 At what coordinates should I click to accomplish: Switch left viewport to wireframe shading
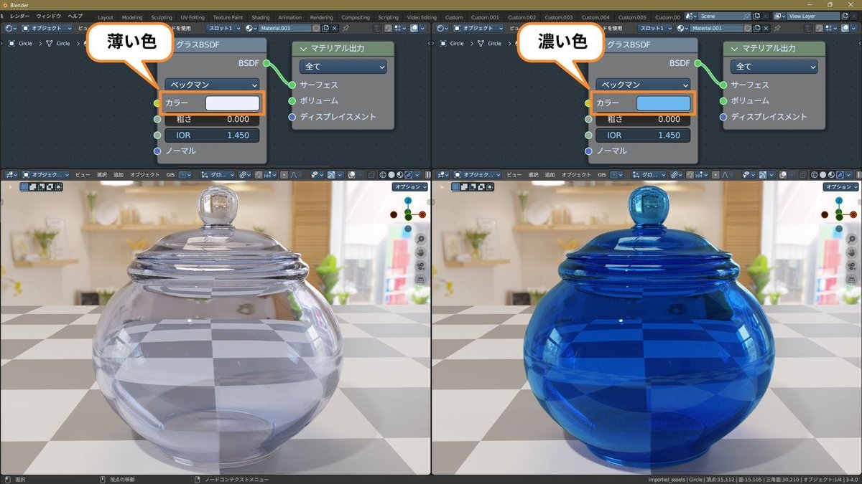383,174
